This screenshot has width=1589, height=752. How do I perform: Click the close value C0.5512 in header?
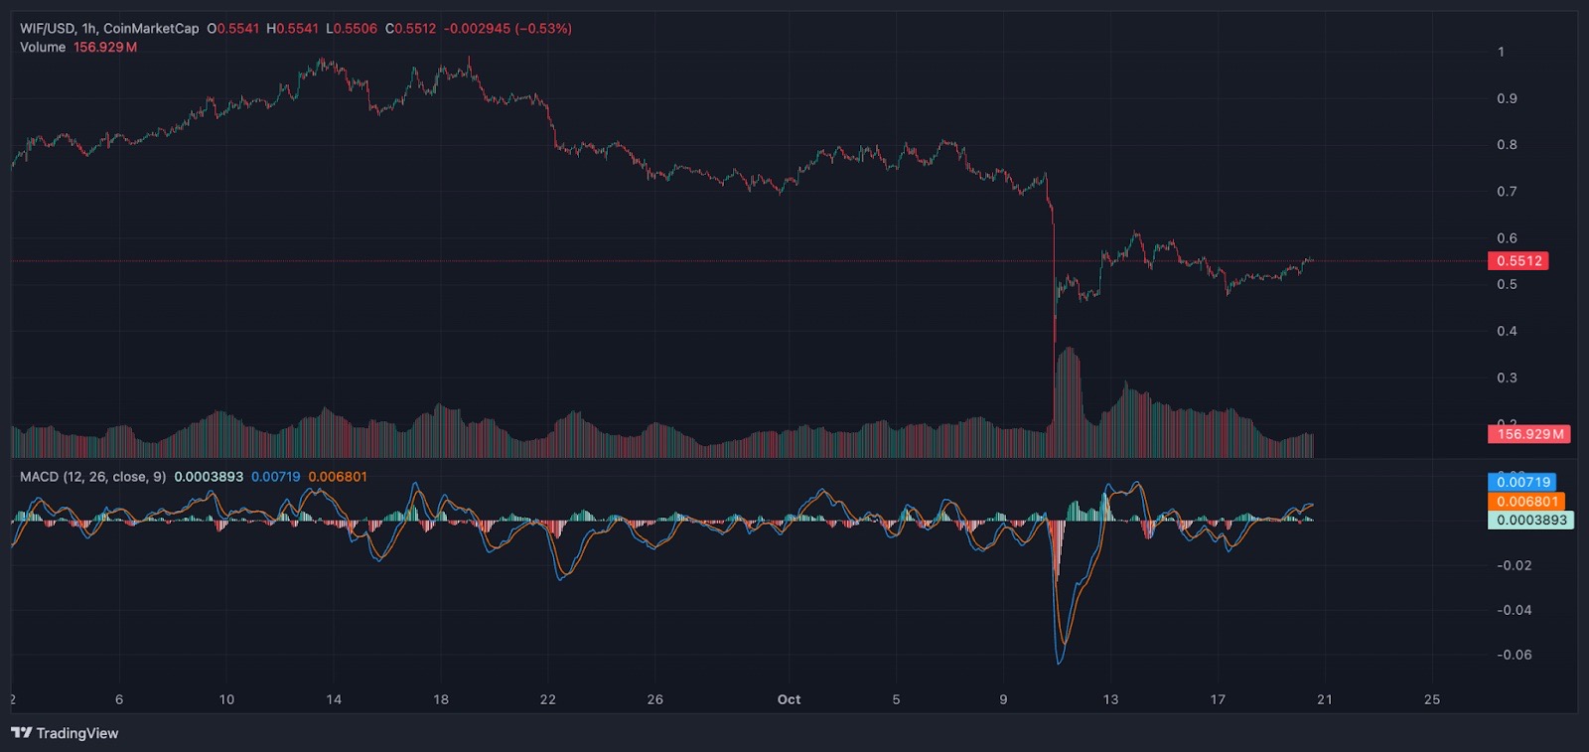click(410, 29)
